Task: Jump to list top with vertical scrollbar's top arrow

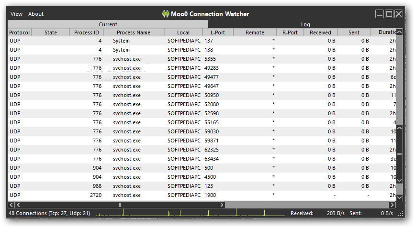Action: click(399, 32)
